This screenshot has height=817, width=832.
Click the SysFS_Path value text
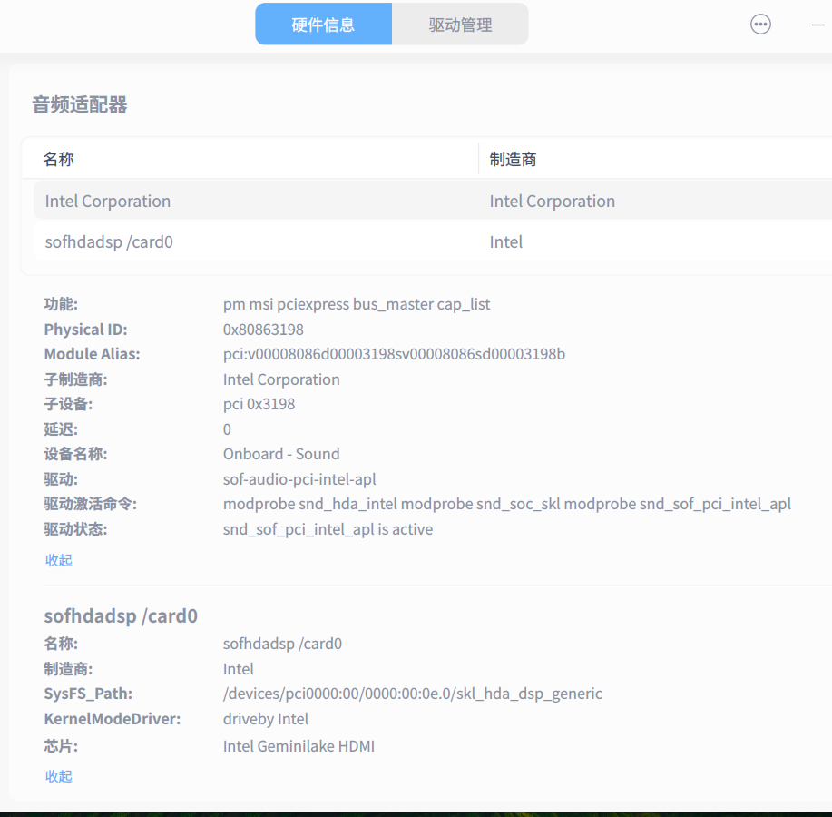tap(413, 694)
